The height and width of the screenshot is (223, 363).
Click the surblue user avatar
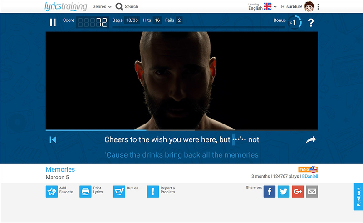tap(309, 6)
